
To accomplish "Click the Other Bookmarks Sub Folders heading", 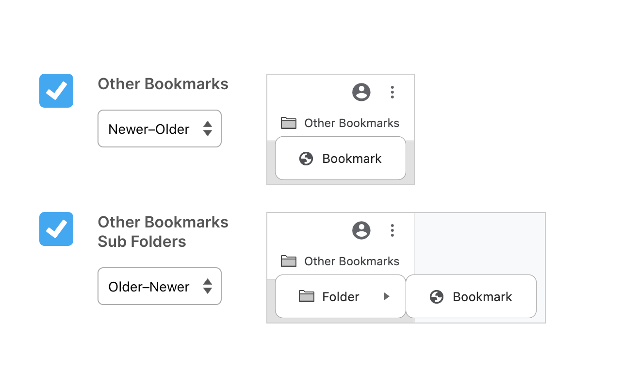I will [x=163, y=232].
